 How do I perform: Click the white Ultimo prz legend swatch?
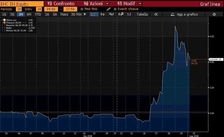5,20
